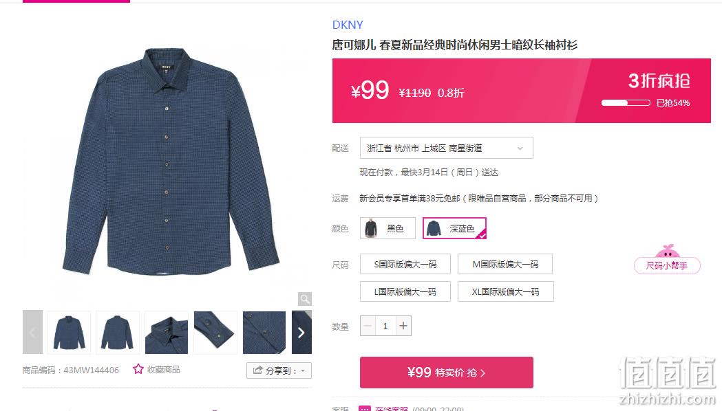Click the online customer service chat icon
This screenshot has height=411, width=722.
coord(365,408)
